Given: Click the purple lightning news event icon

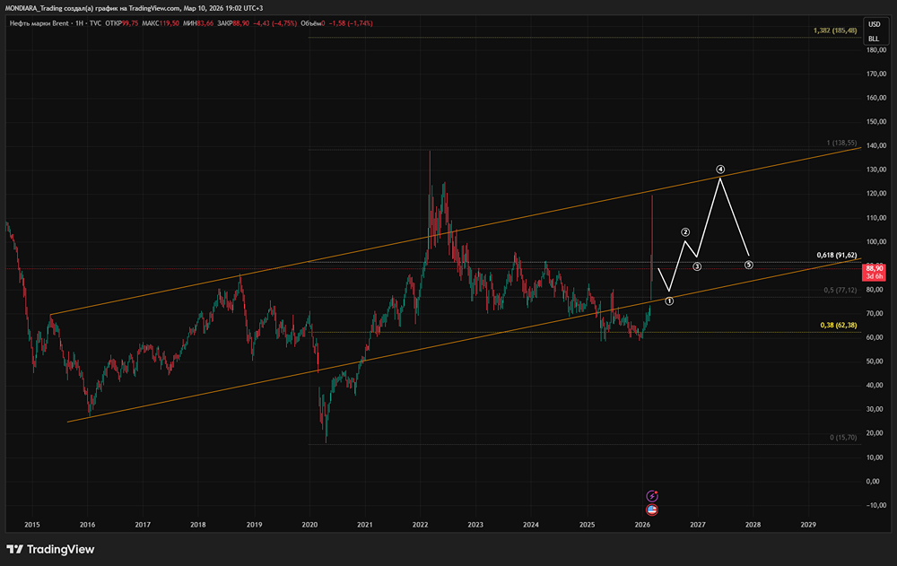Looking at the screenshot, I should [x=652, y=496].
